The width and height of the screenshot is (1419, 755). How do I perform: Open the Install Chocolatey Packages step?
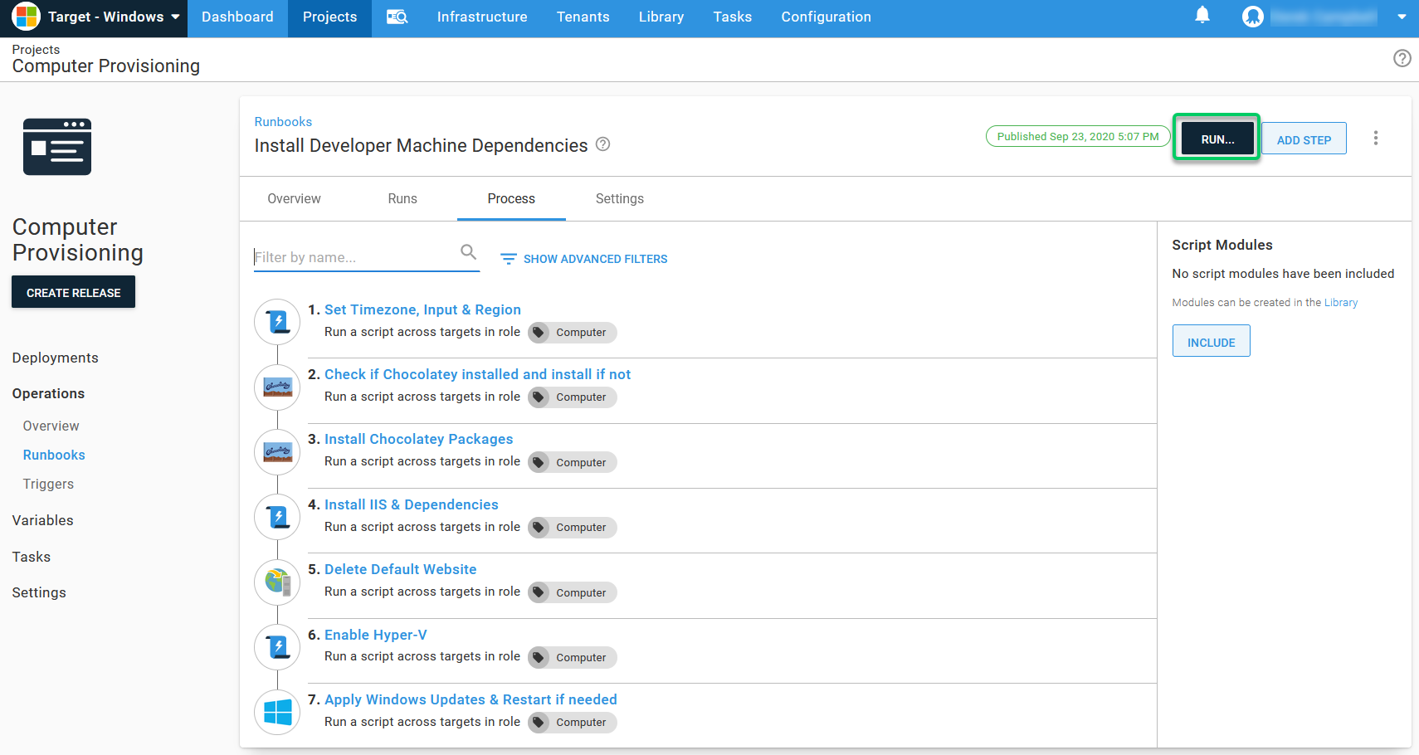(418, 440)
